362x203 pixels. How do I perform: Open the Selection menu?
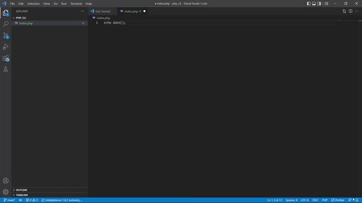tap(33, 3)
